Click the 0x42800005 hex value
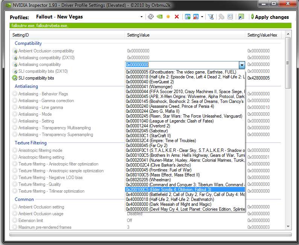299x245 pixels. click(259, 78)
